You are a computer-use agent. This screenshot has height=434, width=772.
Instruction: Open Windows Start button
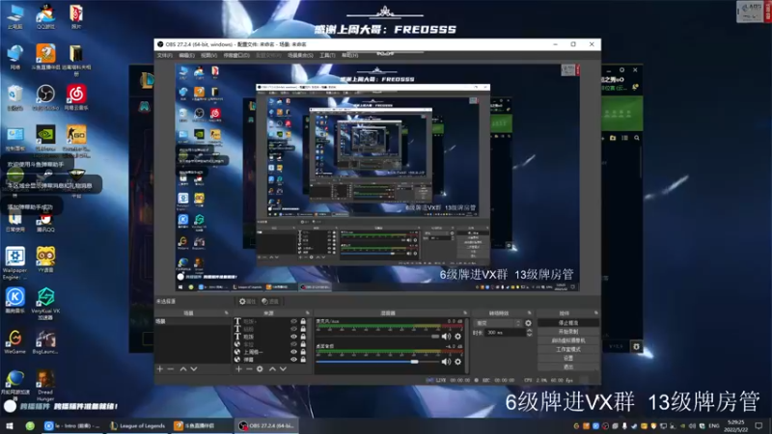point(10,425)
